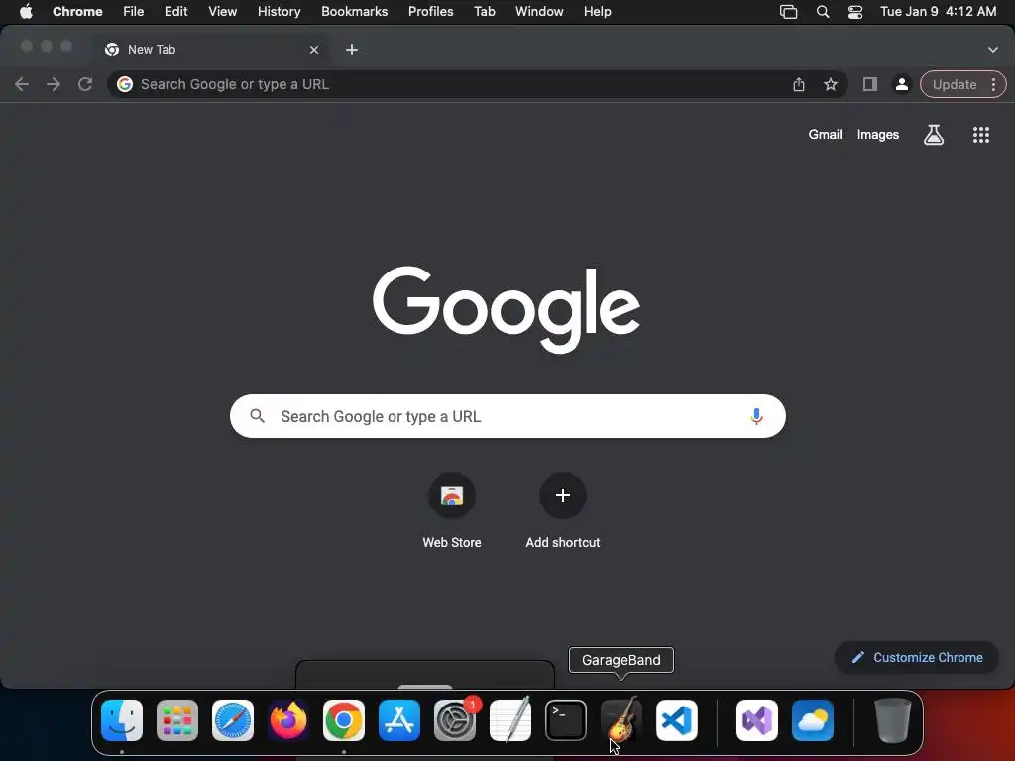This screenshot has height=761, width=1015.
Task: Open the View menu
Action: 223,12
